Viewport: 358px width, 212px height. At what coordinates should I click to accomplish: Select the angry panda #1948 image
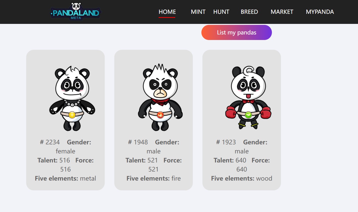(x=160, y=97)
